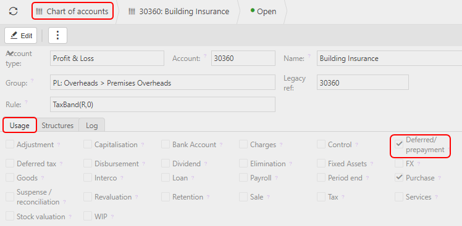
Task: Open the Log tab
Action: (92, 126)
